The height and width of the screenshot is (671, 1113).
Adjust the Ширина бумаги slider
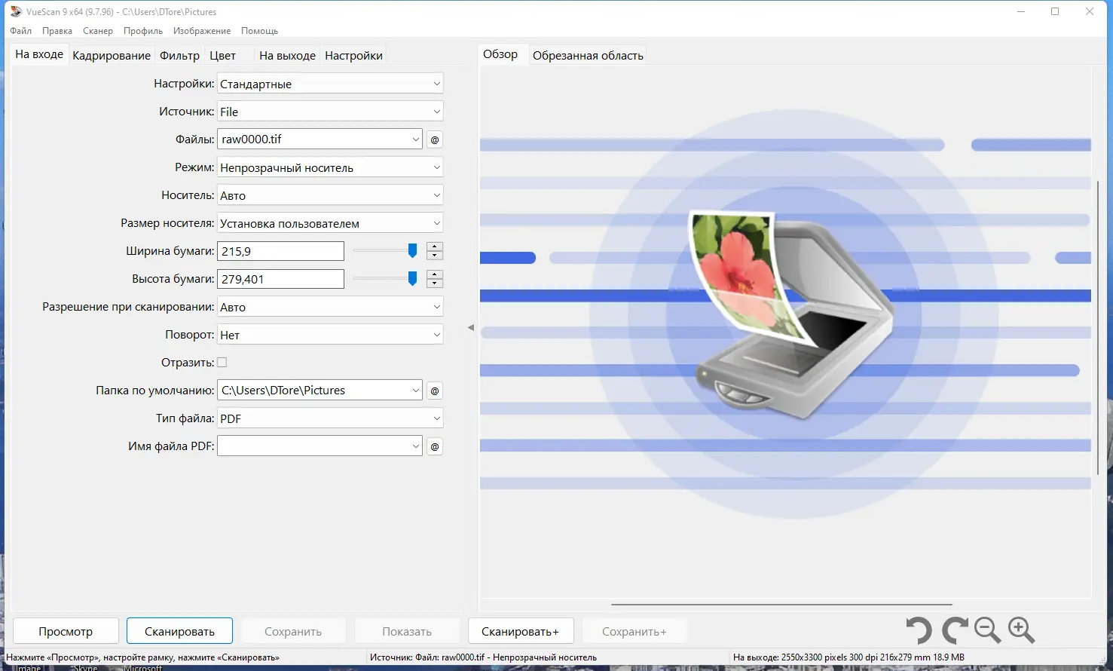pyautogui.click(x=412, y=250)
